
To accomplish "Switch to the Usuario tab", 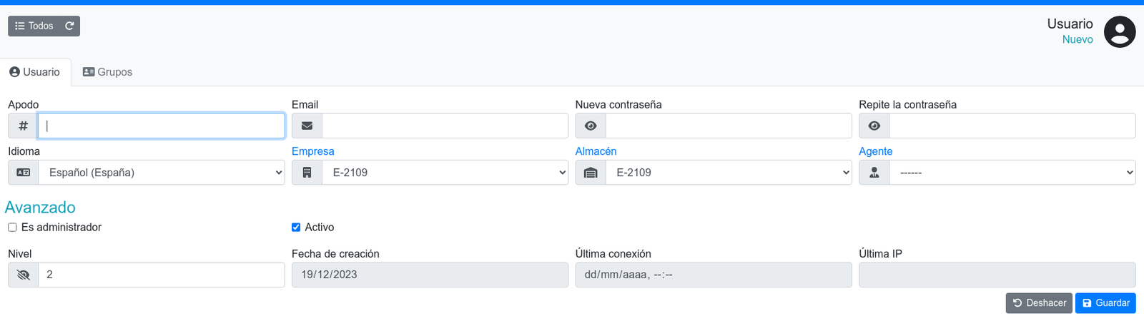I will [35, 72].
